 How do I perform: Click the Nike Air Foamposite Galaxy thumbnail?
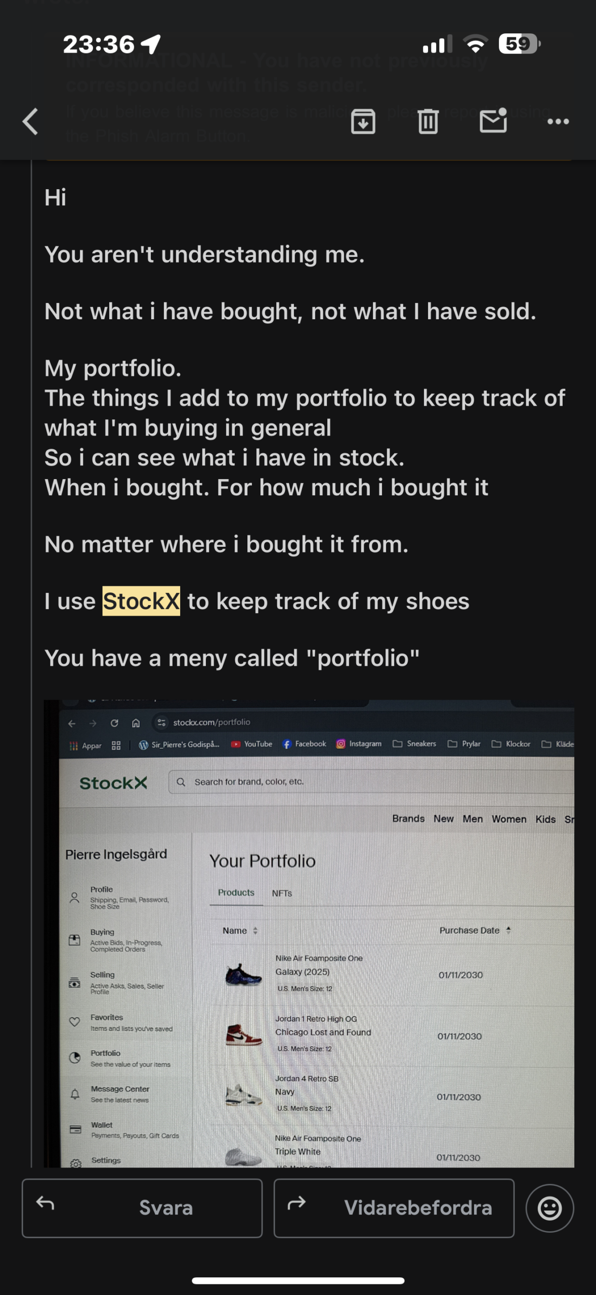tap(243, 974)
